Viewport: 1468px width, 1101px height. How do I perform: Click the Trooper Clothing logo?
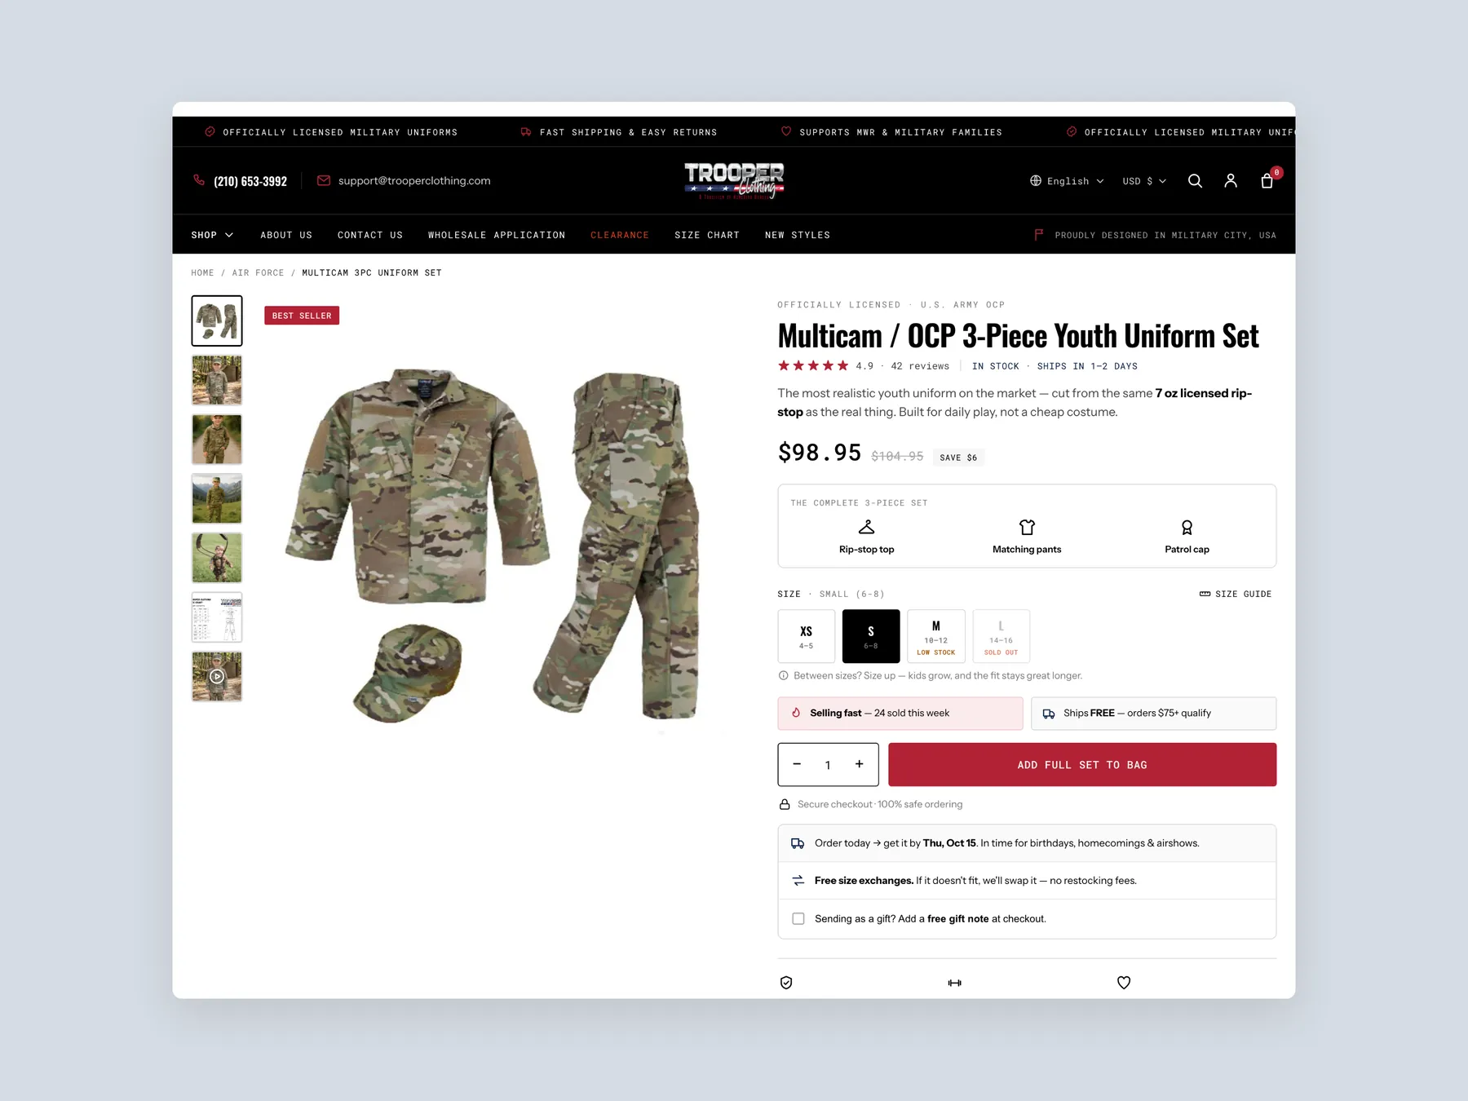tap(734, 180)
